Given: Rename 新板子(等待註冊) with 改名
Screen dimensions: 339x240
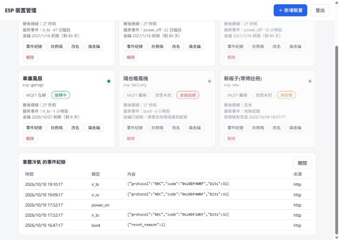Looking at the screenshot, I should tap(277, 128).
